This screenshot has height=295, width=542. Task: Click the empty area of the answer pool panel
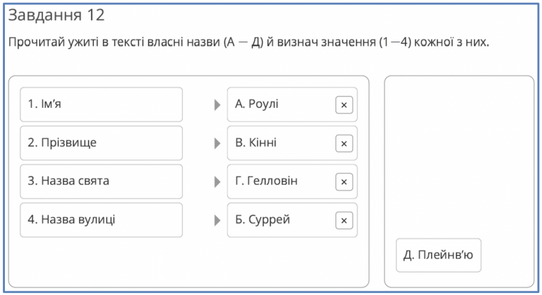[x=459, y=155]
